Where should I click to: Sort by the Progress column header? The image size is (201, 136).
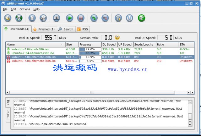point(90,45)
